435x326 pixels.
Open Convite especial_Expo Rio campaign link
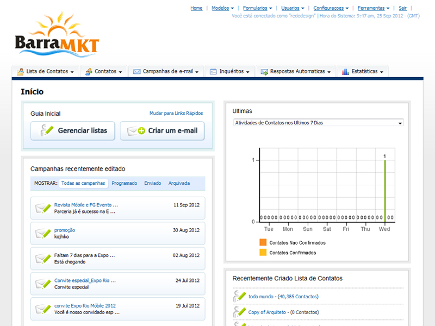tap(85, 280)
